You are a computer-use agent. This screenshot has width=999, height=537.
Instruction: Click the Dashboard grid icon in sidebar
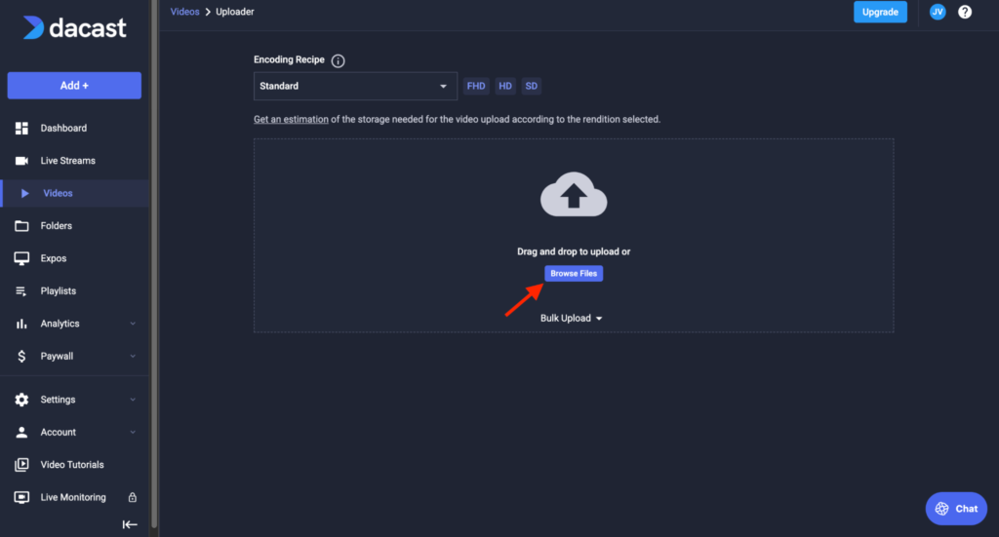(21, 129)
